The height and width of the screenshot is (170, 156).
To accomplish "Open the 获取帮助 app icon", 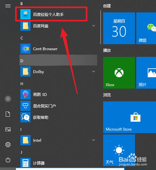I will pos(25,117).
